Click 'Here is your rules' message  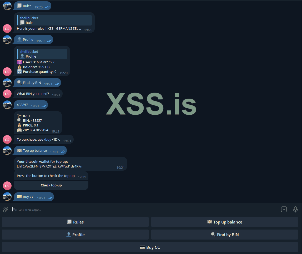(x=49, y=28)
